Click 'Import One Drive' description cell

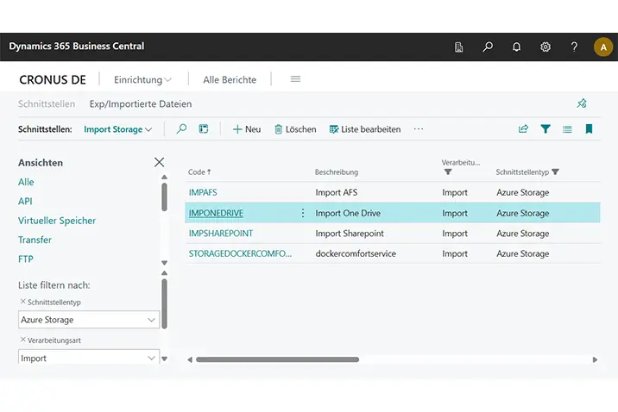tap(348, 213)
